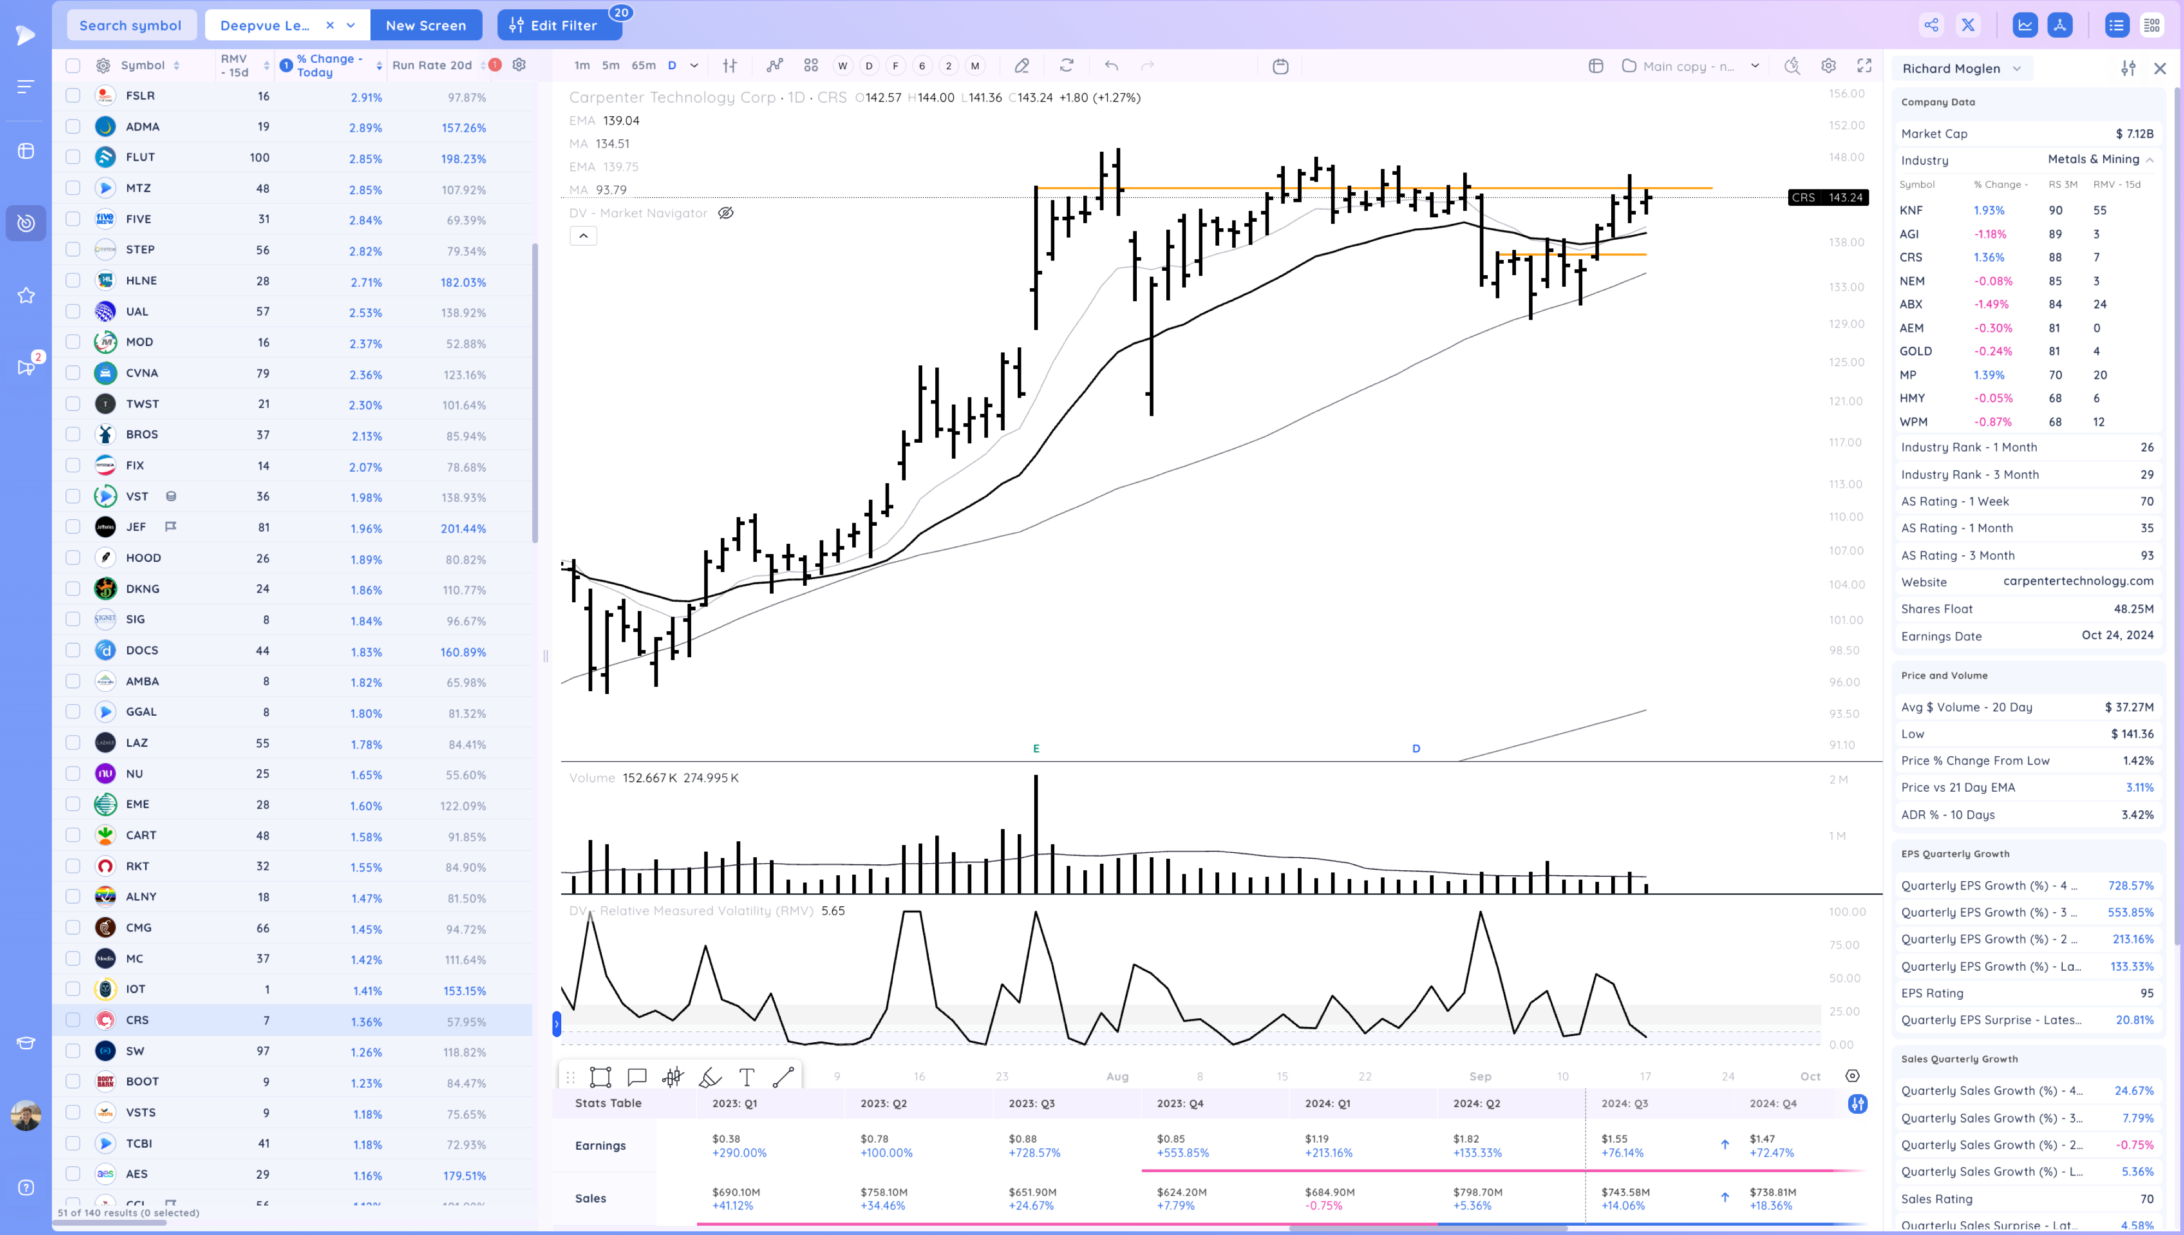Open the bar style chart type icon
The width and height of the screenshot is (2184, 1235).
[x=729, y=66]
